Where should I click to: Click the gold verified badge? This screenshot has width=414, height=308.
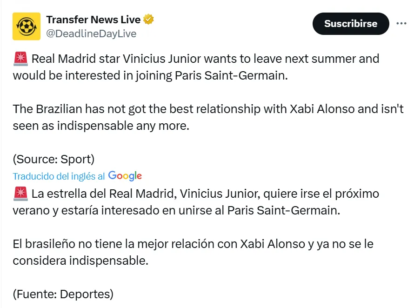(x=148, y=20)
